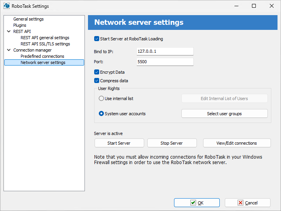
Task: Open Predefined connections page
Action: 42,56
